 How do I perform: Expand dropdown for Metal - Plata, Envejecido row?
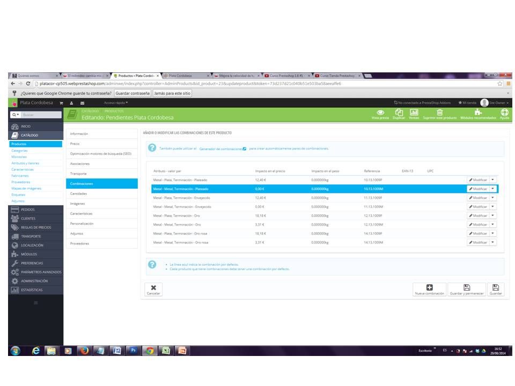(492, 198)
